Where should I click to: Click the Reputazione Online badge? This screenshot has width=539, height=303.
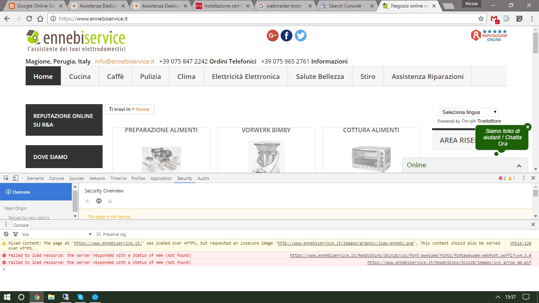click(x=489, y=36)
